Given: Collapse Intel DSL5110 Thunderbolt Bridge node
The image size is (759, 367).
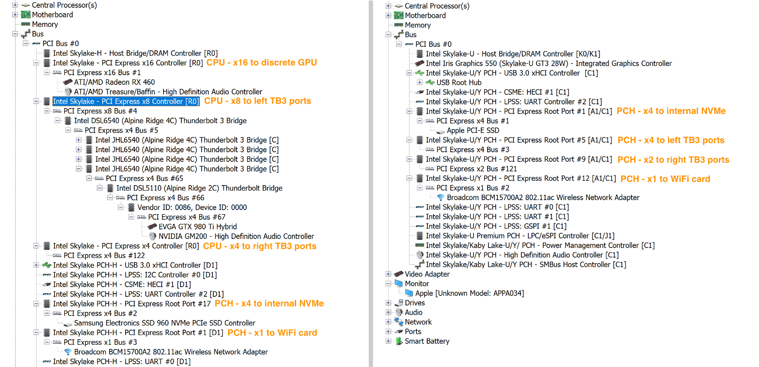Looking at the screenshot, I should [100, 188].
